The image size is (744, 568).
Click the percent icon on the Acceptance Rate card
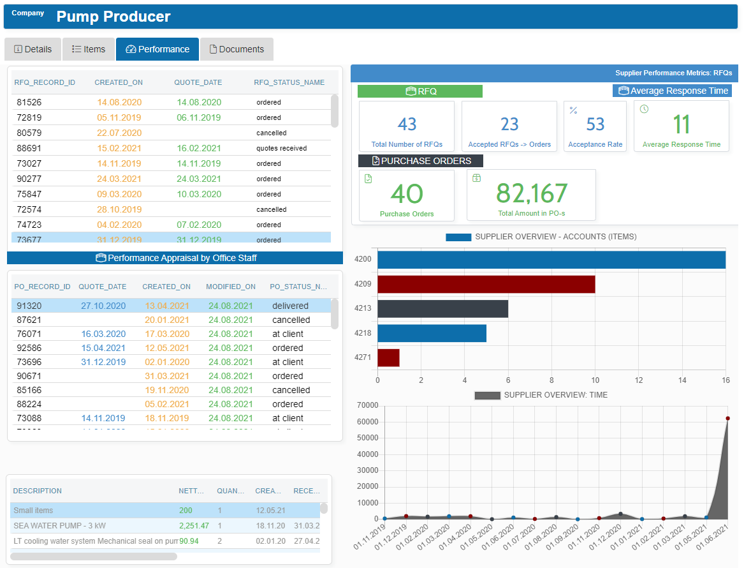pos(573,110)
